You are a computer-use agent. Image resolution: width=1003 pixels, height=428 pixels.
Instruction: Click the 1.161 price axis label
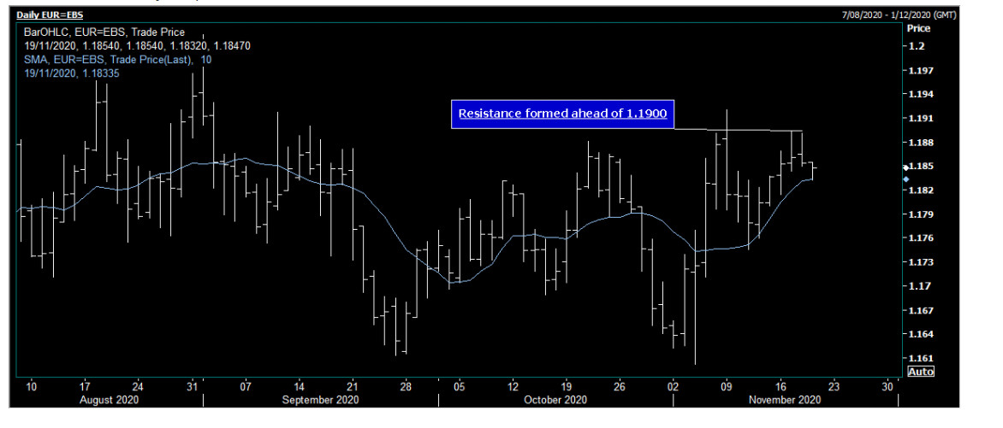[x=921, y=358]
